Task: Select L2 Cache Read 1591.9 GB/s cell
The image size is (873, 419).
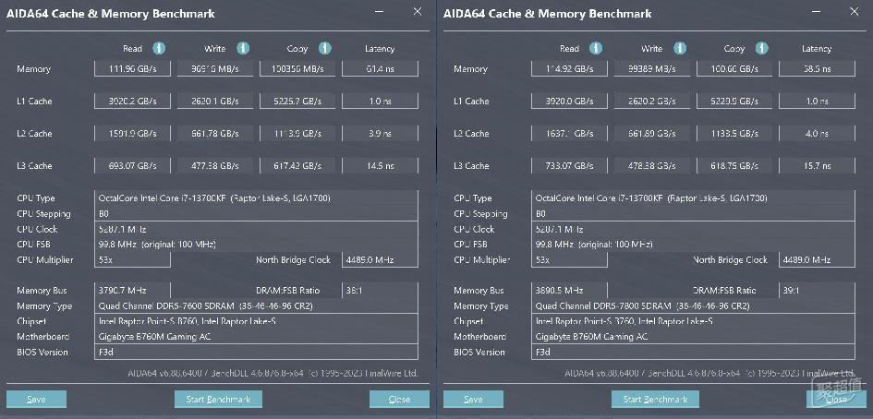Action: (132, 134)
